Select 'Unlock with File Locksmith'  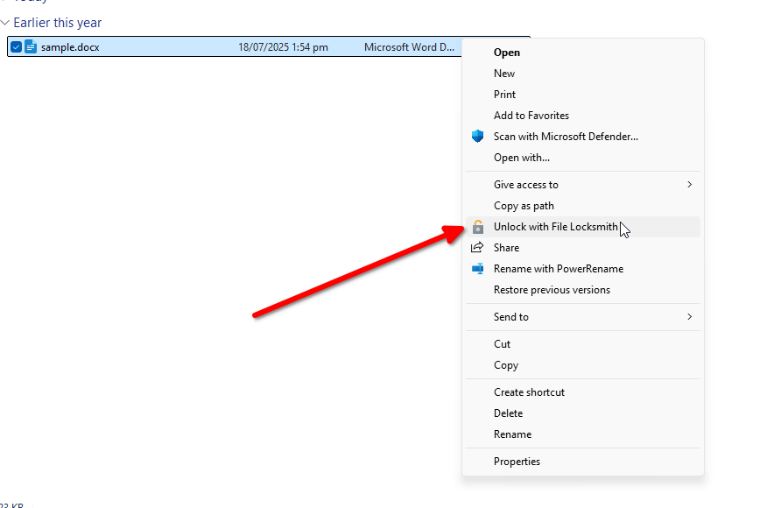coord(555,227)
